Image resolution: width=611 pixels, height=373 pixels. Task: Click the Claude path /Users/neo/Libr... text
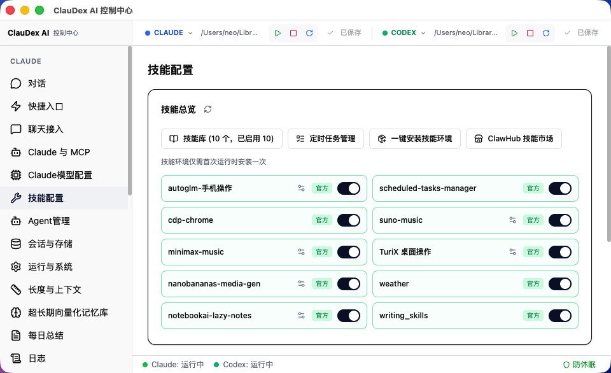coord(229,32)
